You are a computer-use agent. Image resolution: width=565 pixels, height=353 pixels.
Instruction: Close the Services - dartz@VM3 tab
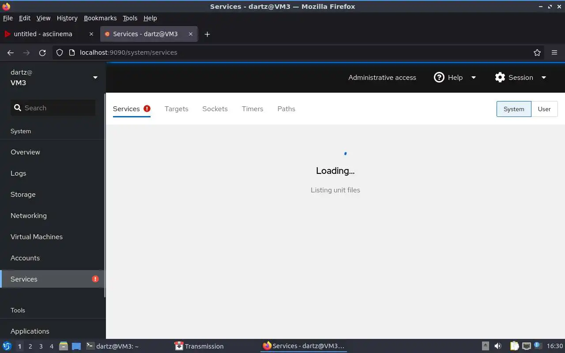tap(191, 34)
